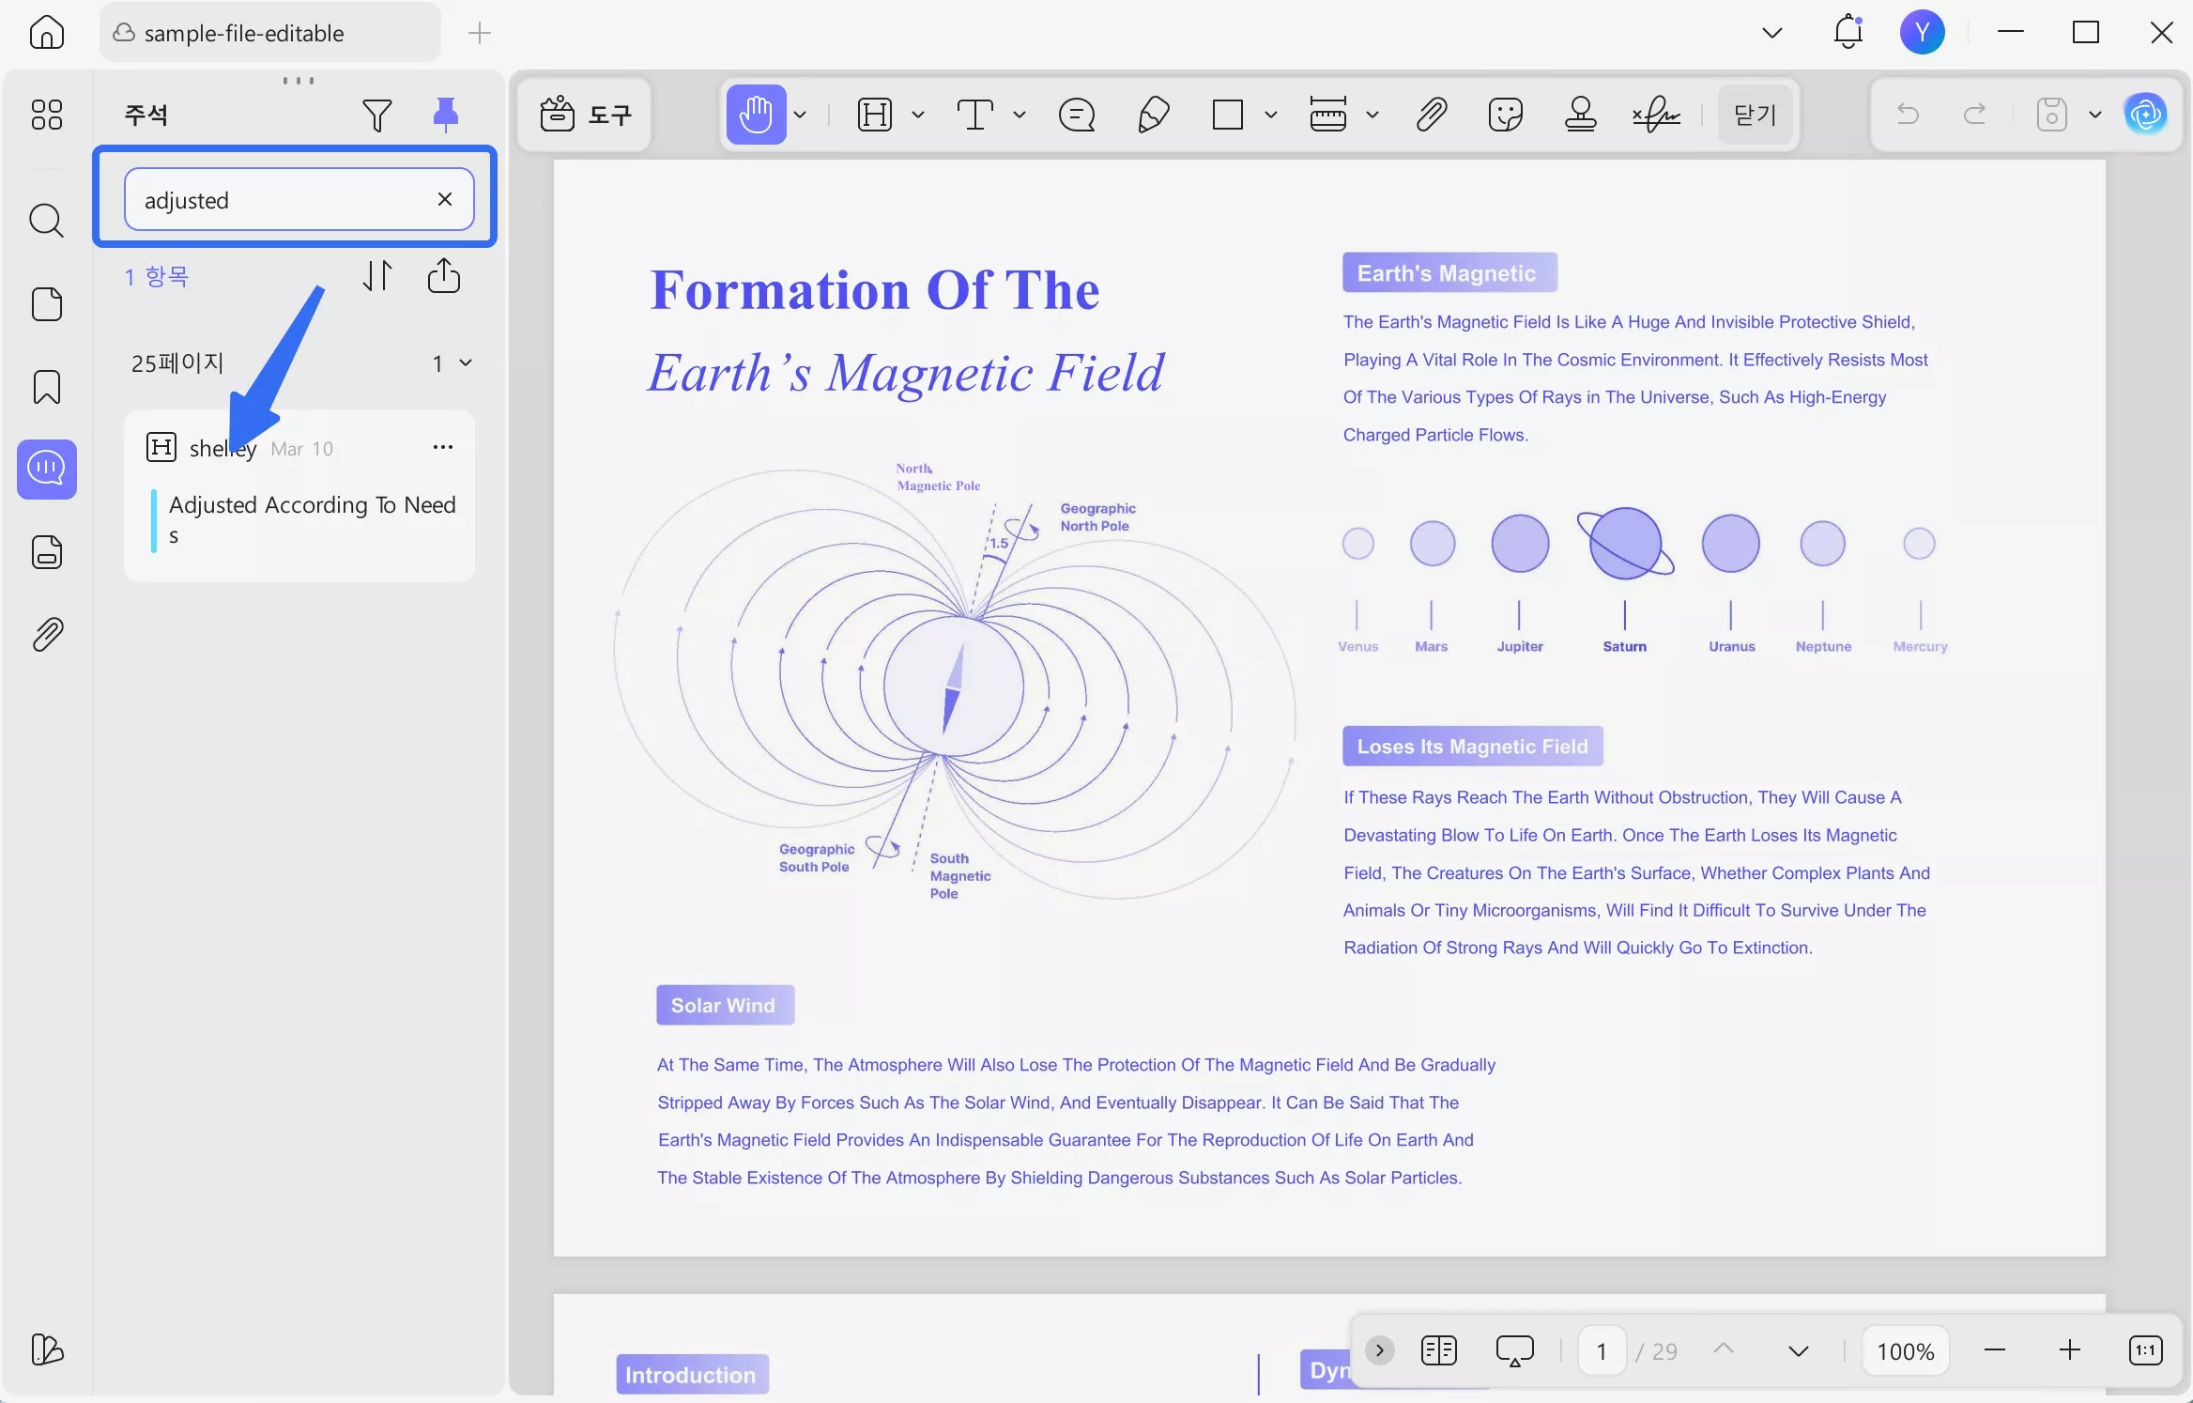Toggle the pin on comments panel
Screen dimensions: 2193x1403
[x=446, y=115]
